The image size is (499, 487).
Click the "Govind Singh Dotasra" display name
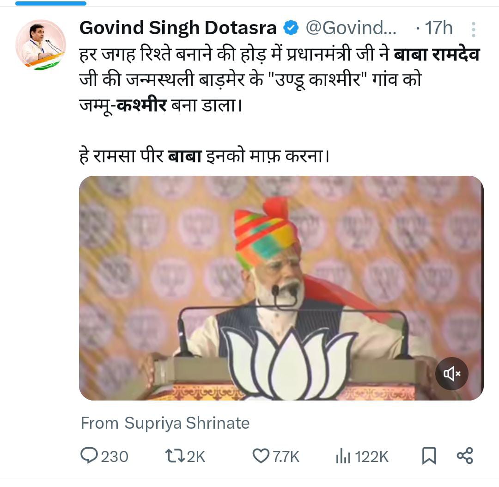178,29
